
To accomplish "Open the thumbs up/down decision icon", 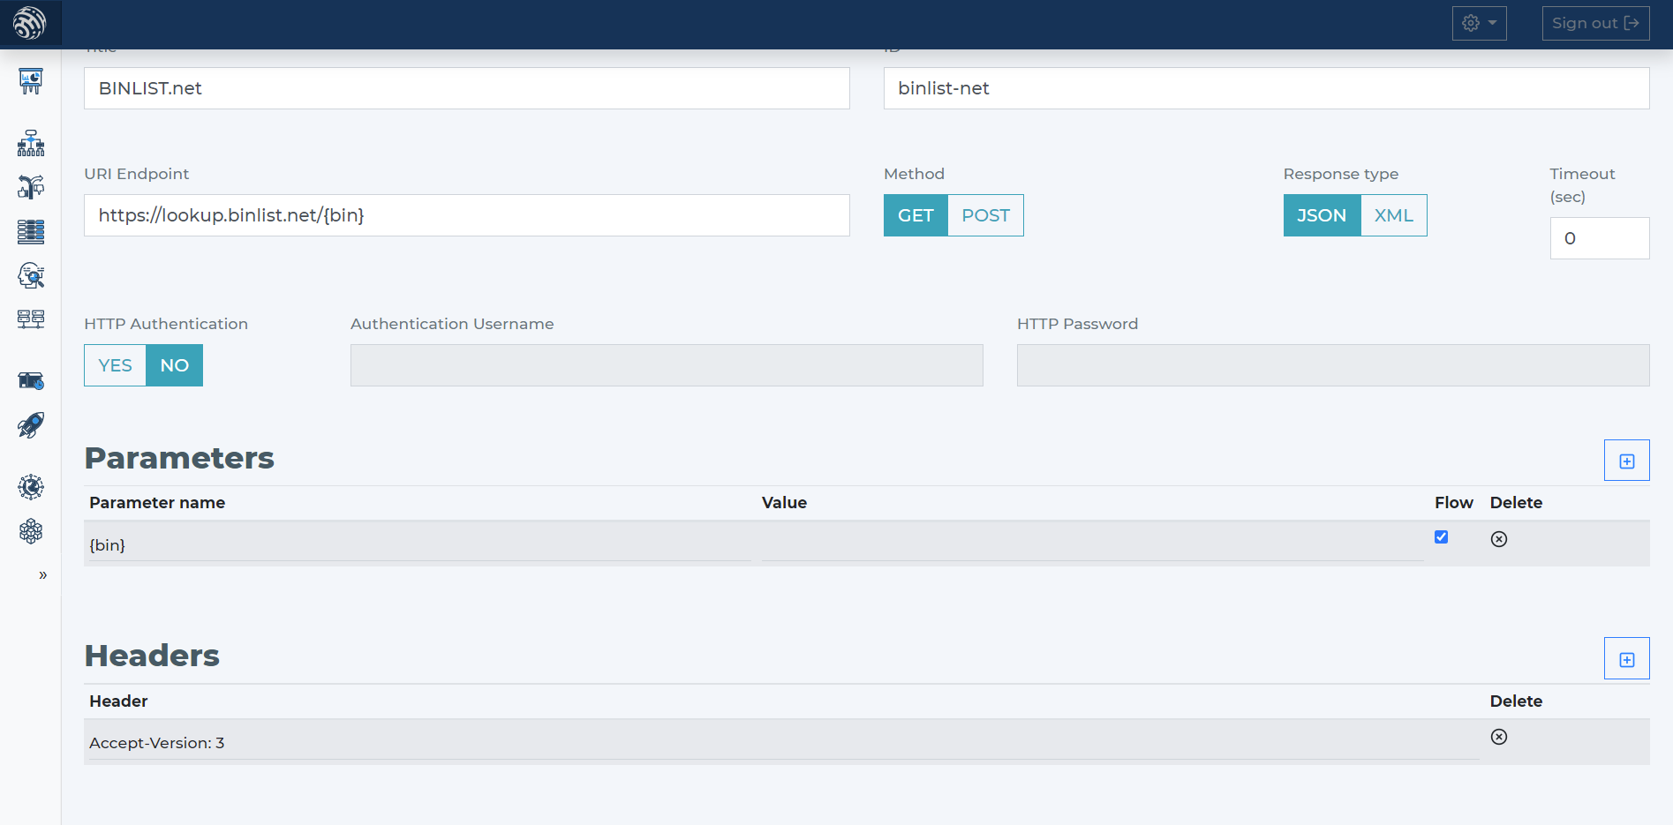I will point(31,187).
